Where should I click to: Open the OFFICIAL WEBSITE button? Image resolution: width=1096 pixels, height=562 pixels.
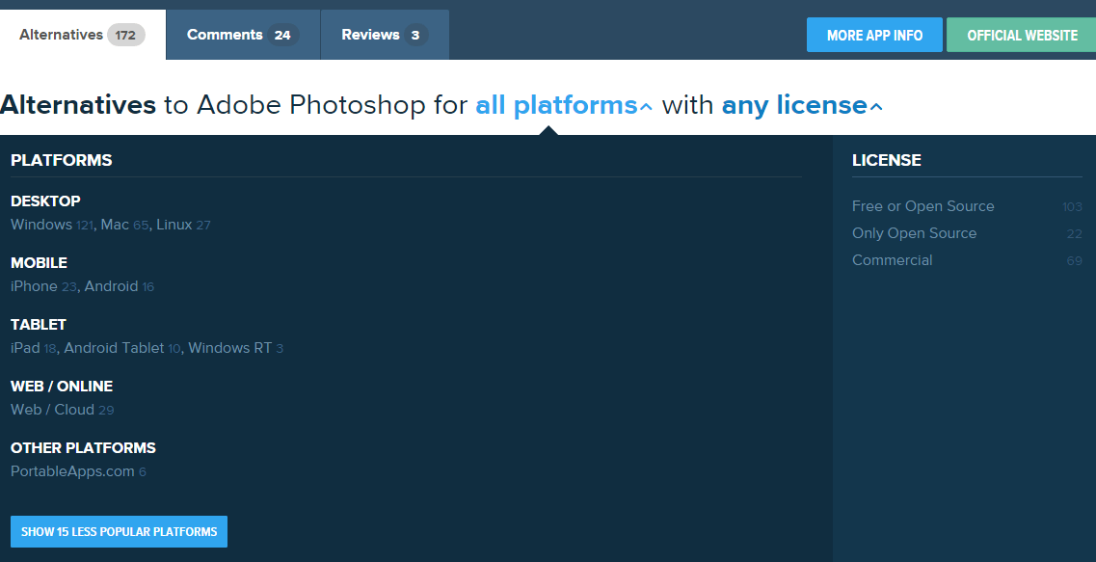click(x=1022, y=35)
